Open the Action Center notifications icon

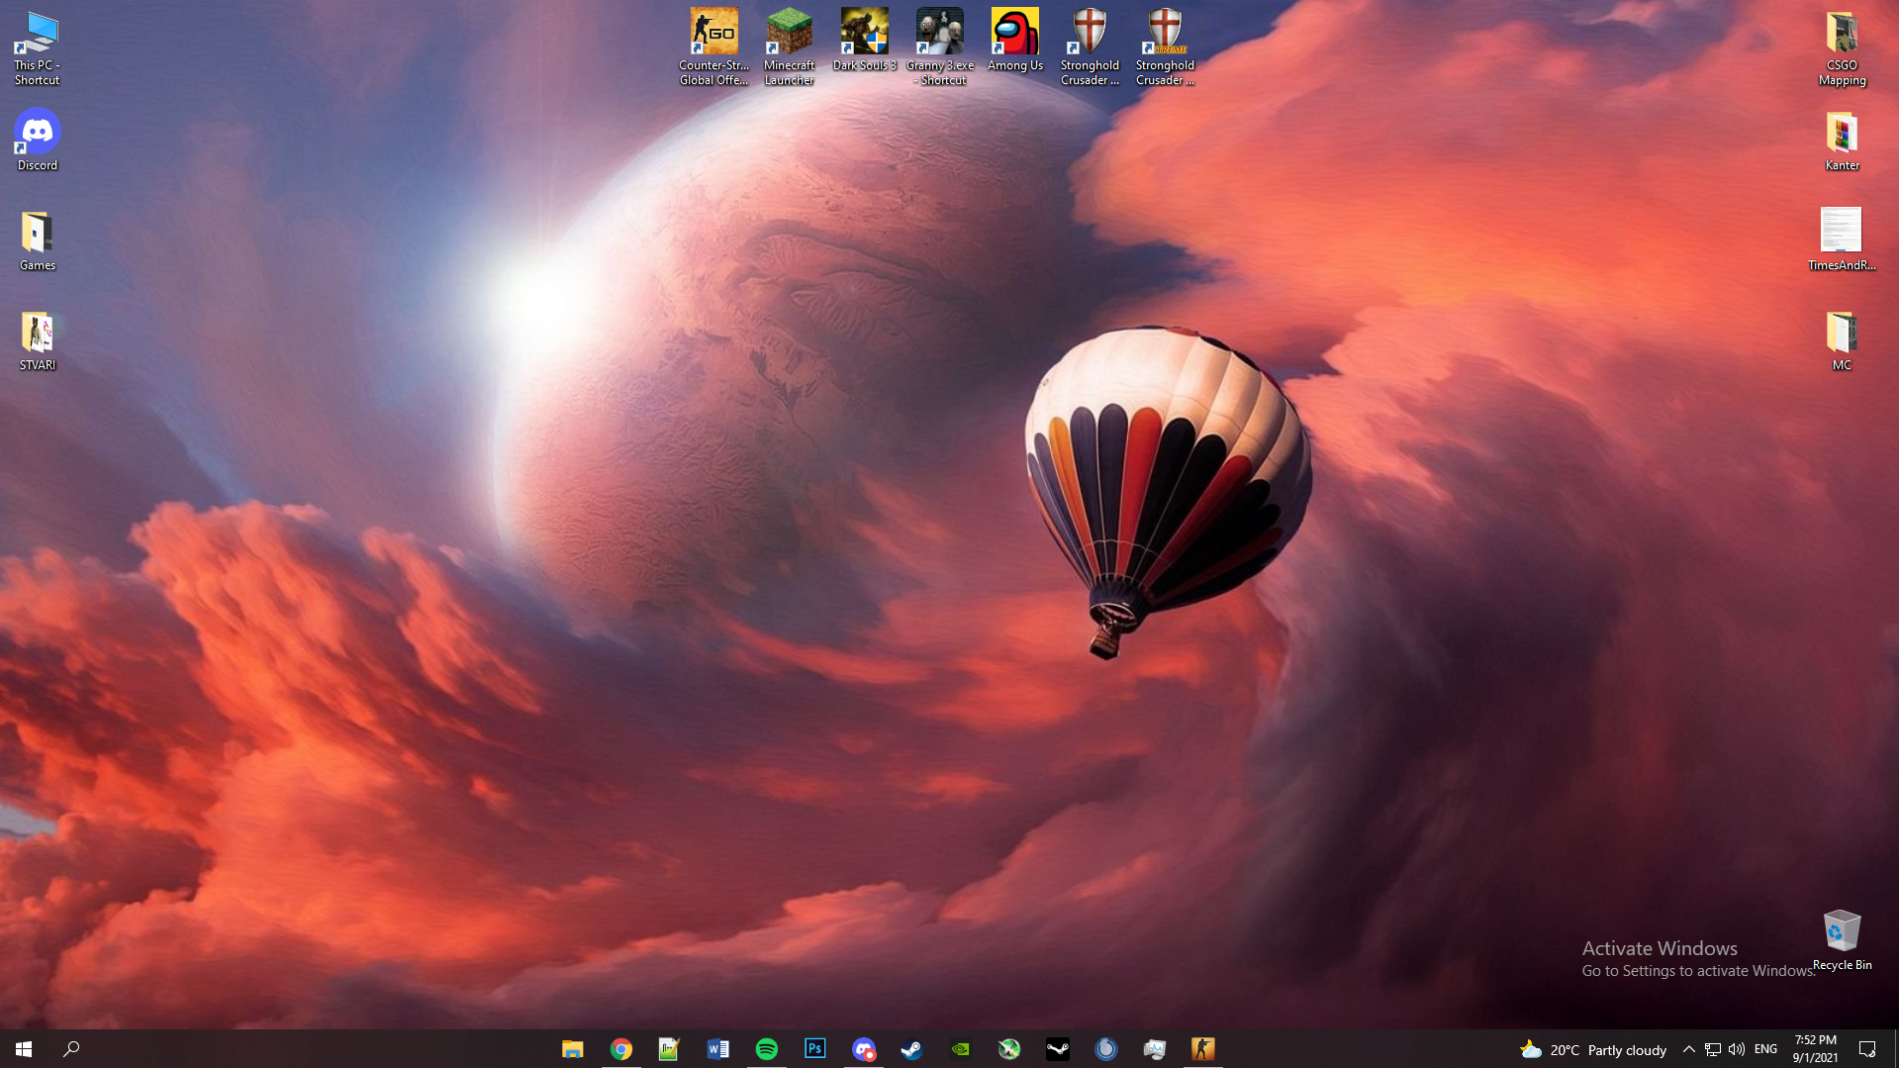pyautogui.click(x=1867, y=1049)
